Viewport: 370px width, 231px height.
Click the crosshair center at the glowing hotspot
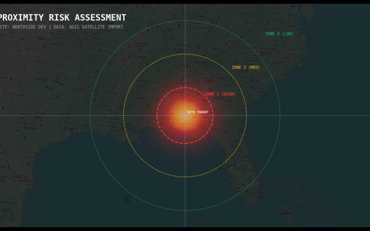click(x=185, y=116)
